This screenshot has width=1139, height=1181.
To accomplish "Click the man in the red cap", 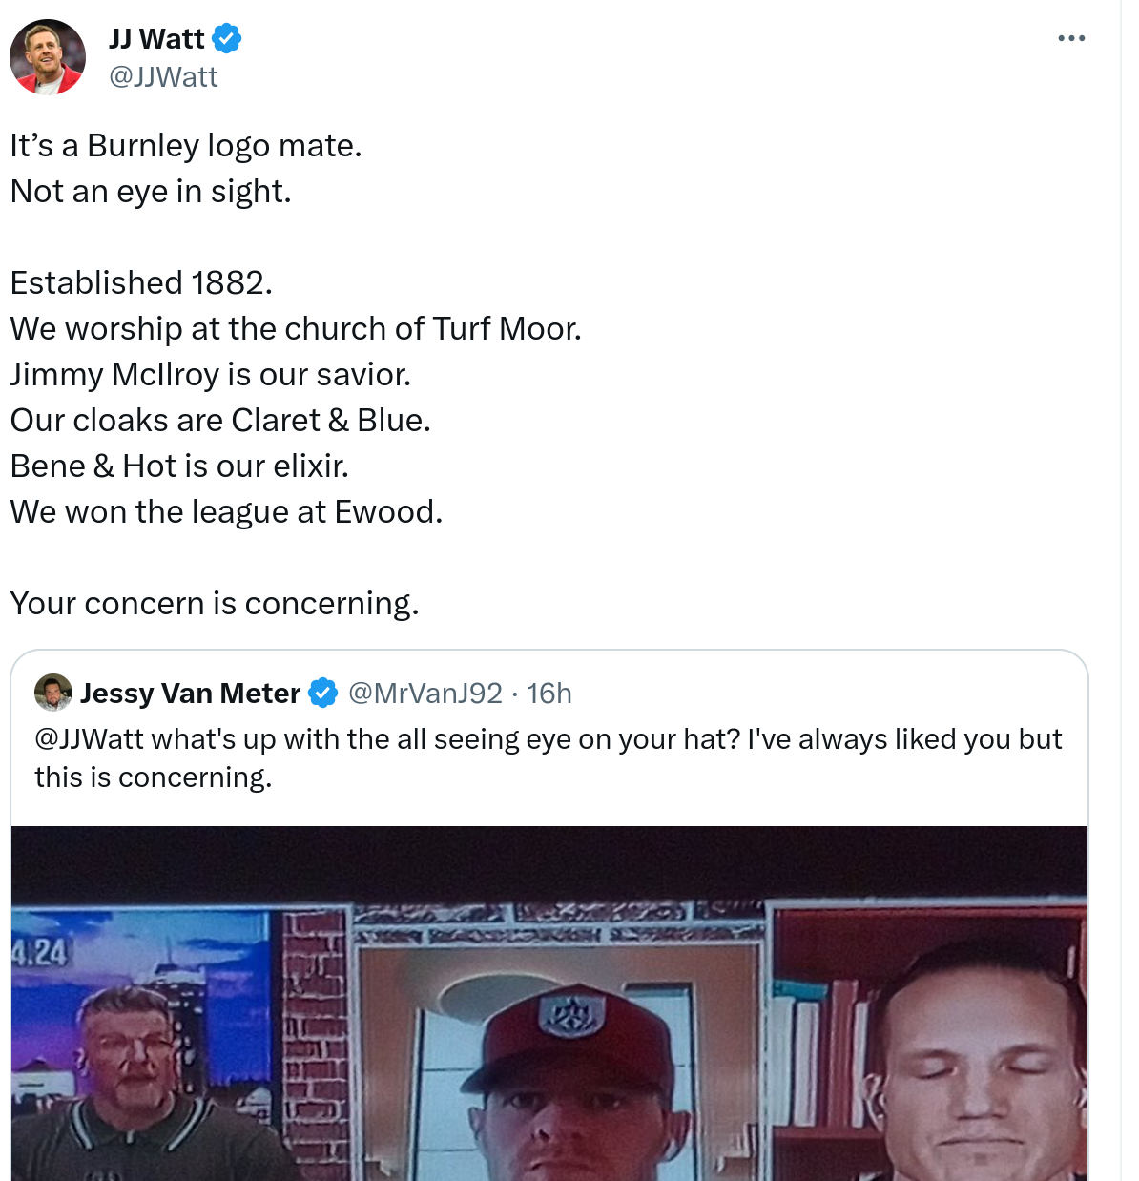I will (568, 1097).
